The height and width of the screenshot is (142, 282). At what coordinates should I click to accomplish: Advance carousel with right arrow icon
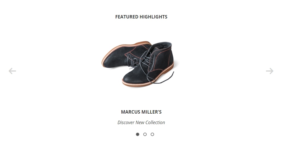269,71
